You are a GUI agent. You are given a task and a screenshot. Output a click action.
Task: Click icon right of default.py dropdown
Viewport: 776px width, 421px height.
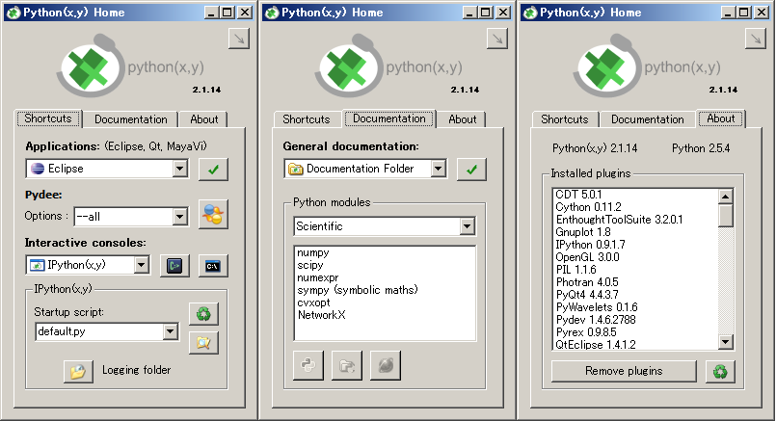(x=203, y=341)
